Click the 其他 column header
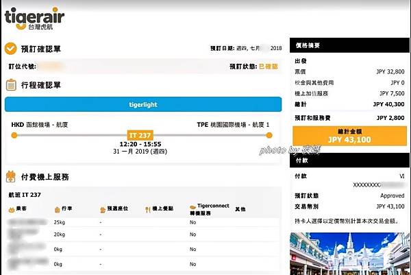This screenshot has height=275, width=411. pos(240,209)
